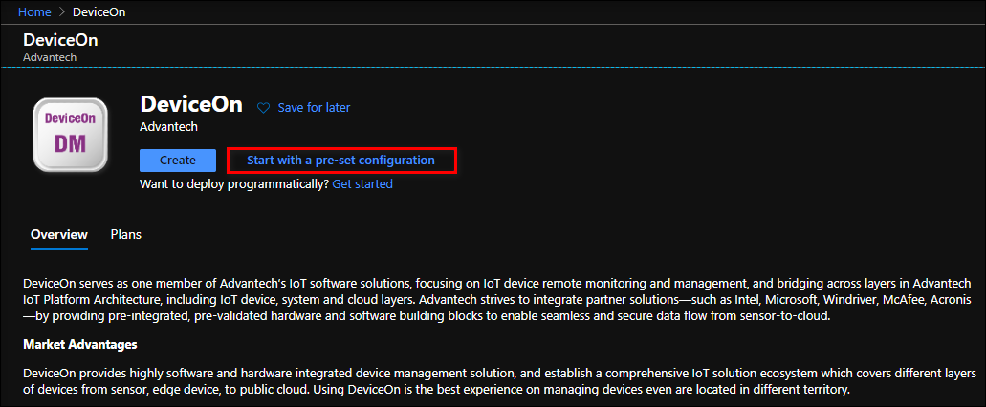
Task: Click the Market Advantages heading
Action: pyautogui.click(x=80, y=344)
